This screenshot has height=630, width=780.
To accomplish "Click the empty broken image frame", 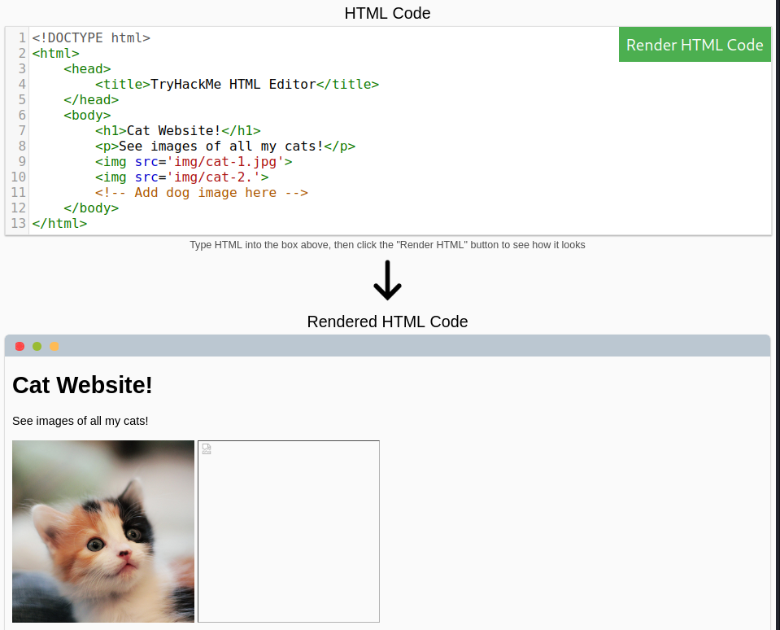I will click(288, 531).
